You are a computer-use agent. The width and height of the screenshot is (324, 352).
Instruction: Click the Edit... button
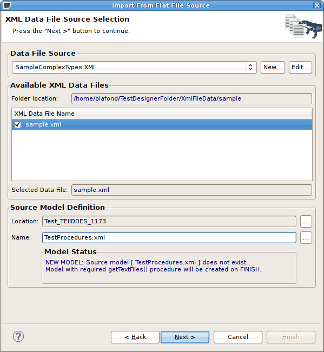click(x=300, y=67)
